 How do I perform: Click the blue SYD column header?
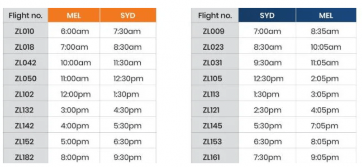pyautogui.click(x=267, y=15)
